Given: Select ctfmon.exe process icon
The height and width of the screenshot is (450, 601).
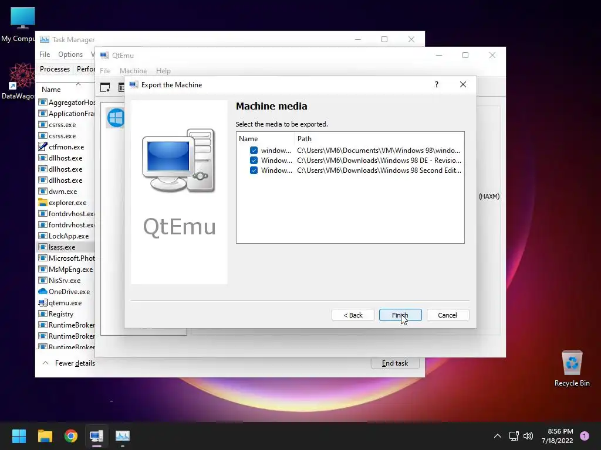Looking at the screenshot, I should [42, 147].
